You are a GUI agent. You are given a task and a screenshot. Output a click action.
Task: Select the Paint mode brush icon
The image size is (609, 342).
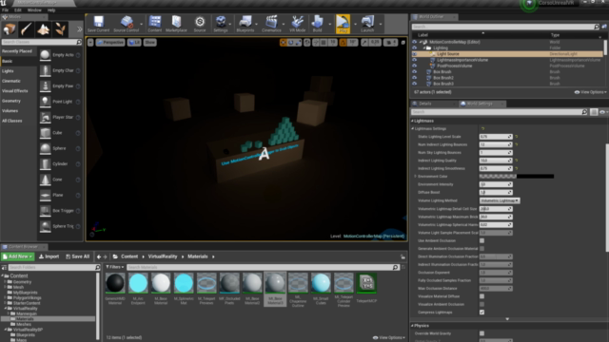click(27, 29)
